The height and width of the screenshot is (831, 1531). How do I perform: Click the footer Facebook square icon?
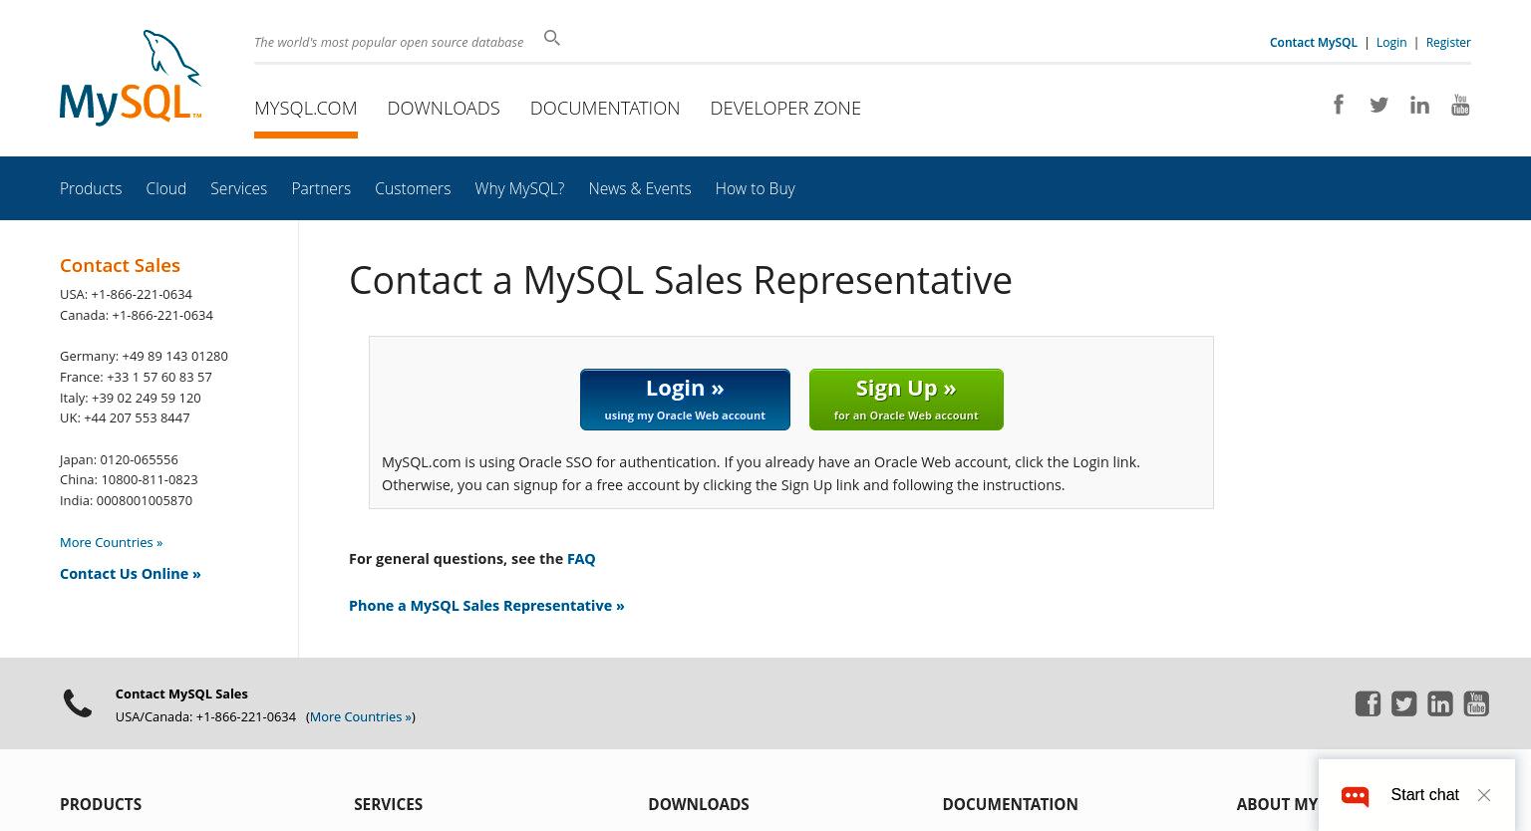pyautogui.click(x=1368, y=703)
